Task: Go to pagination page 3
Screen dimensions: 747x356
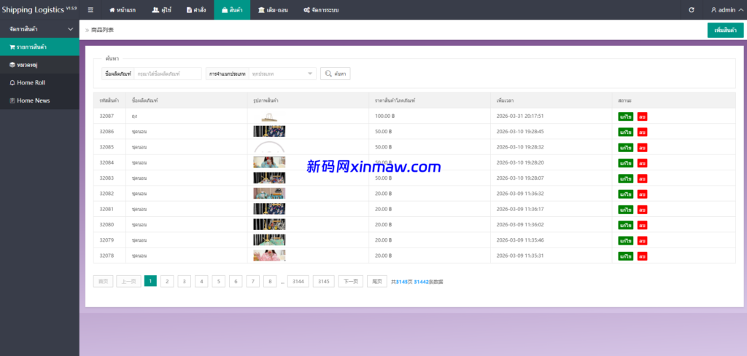Action: click(184, 281)
